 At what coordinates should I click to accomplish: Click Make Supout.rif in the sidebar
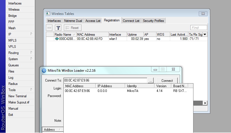click(20, 102)
